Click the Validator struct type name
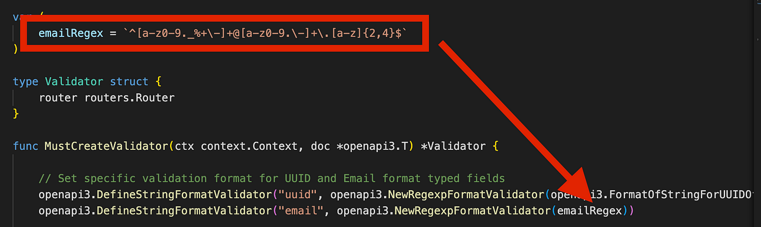The height and width of the screenshot is (227, 761). tap(74, 82)
